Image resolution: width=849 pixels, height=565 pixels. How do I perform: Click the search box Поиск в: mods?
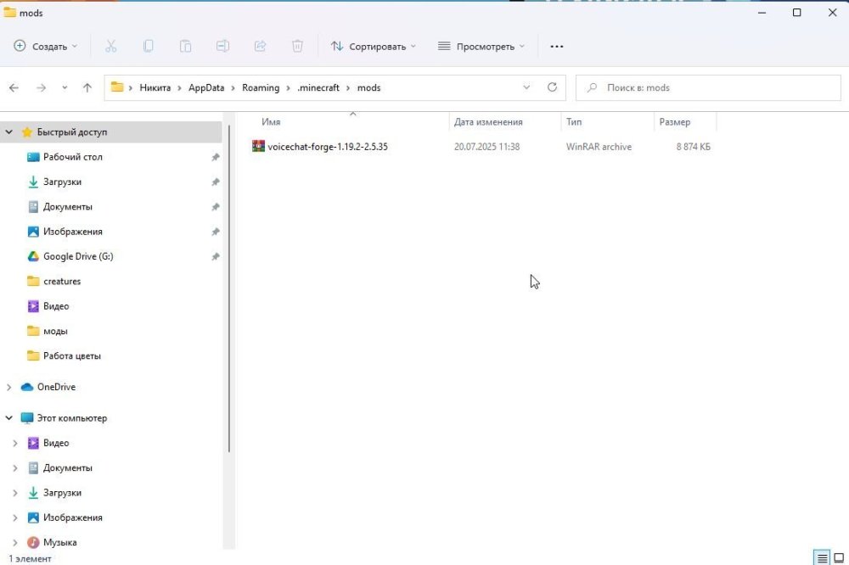pos(708,87)
